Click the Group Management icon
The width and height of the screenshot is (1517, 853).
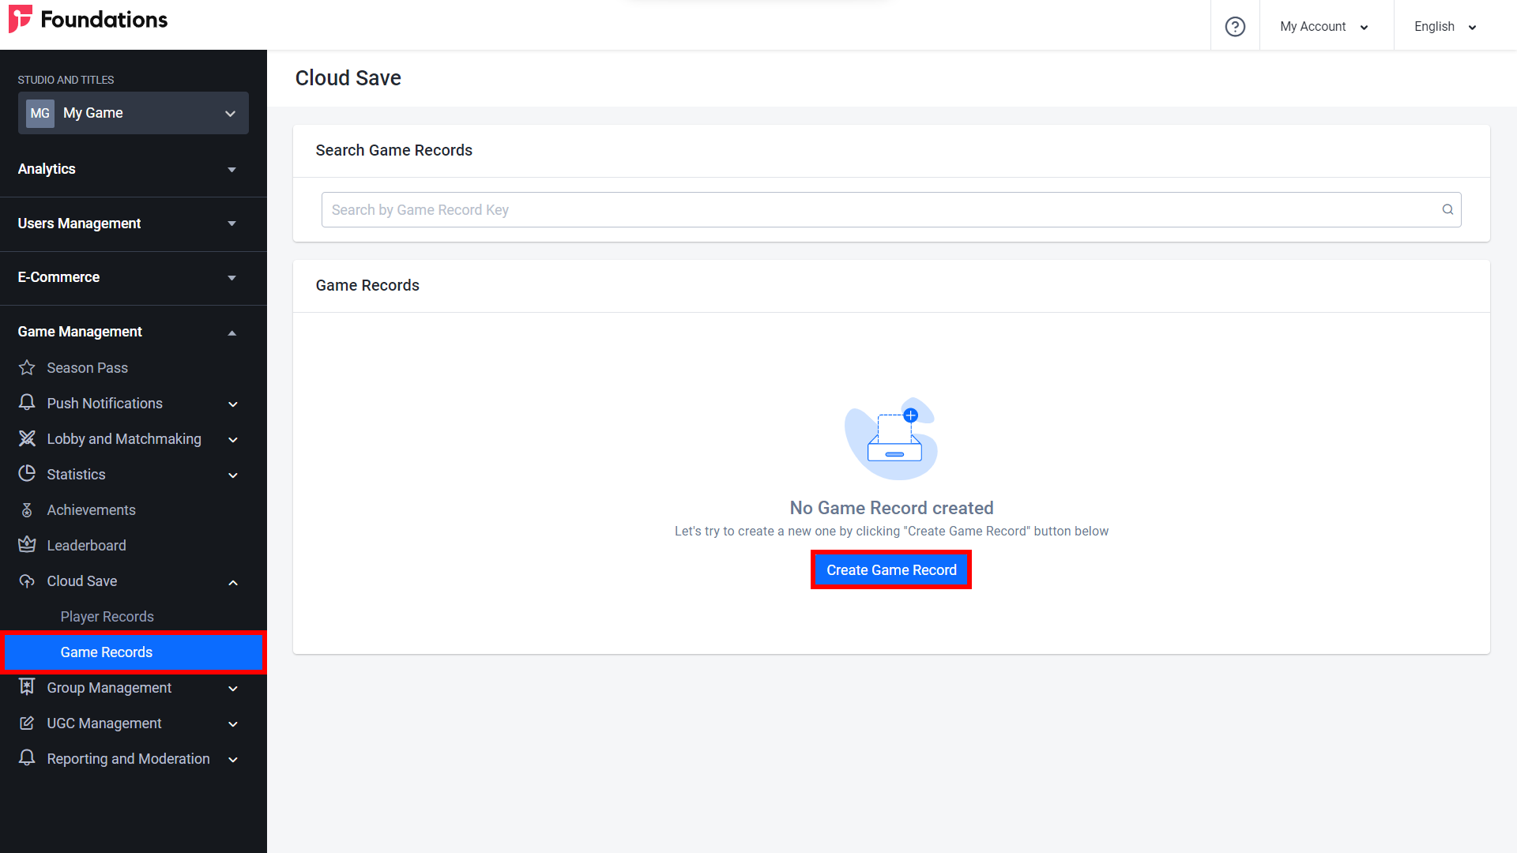tap(27, 686)
